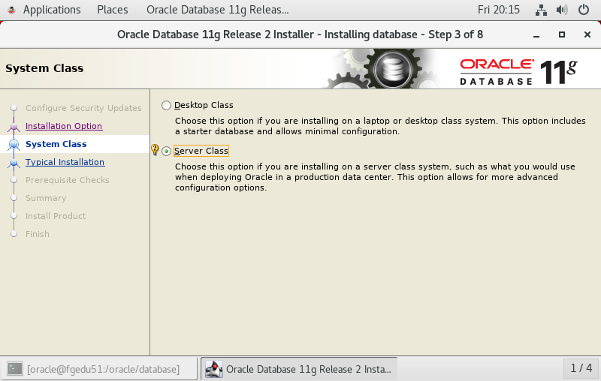Screen dimensions: 601x381
Task: Switch to the oracle@fgedu51 terminal taskbar item
Action: pyautogui.click(x=99, y=369)
